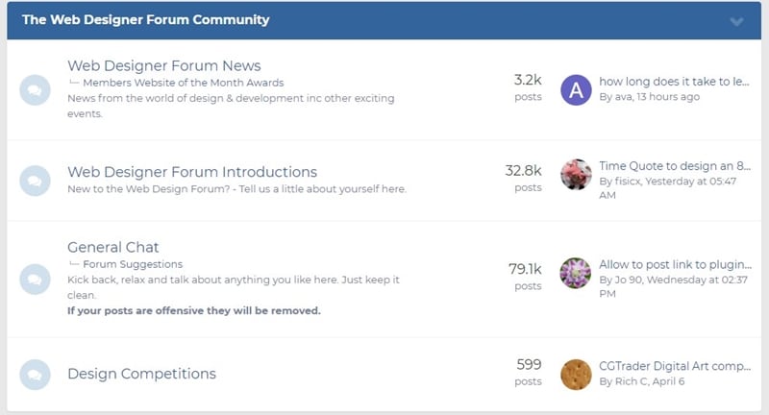Open Web Designer Forum Introductions forum
This screenshot has width=769, height=415.
coord(191,172)
